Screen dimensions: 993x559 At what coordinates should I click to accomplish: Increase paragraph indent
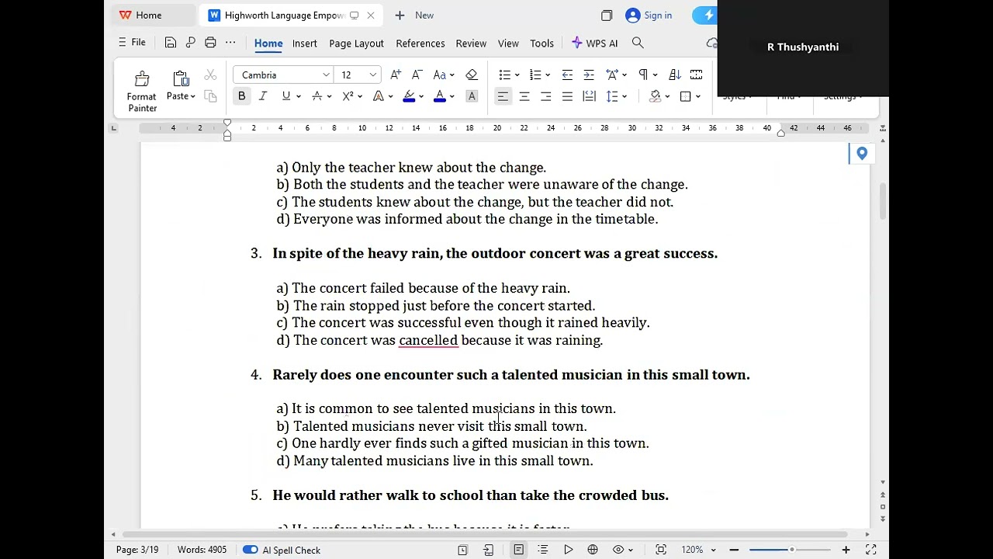coord(589,75)
